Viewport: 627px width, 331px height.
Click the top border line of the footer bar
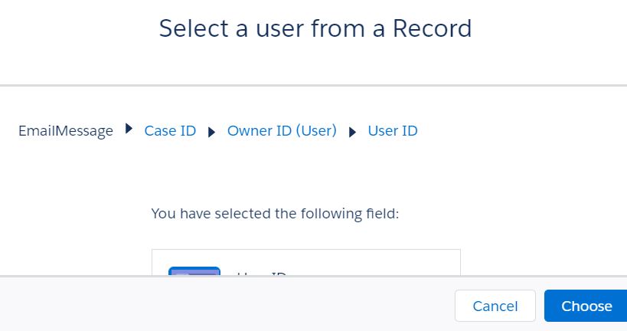pyautogui.click(x=313, y=276)
